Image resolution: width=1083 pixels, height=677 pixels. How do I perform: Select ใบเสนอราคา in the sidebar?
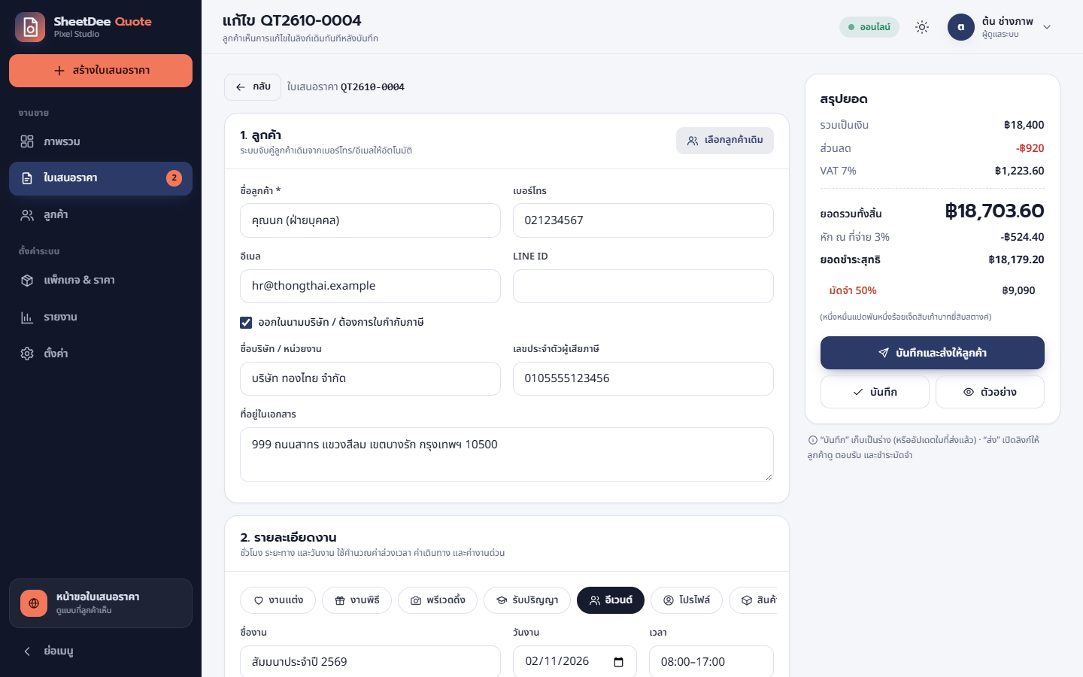tap(101, 178)
